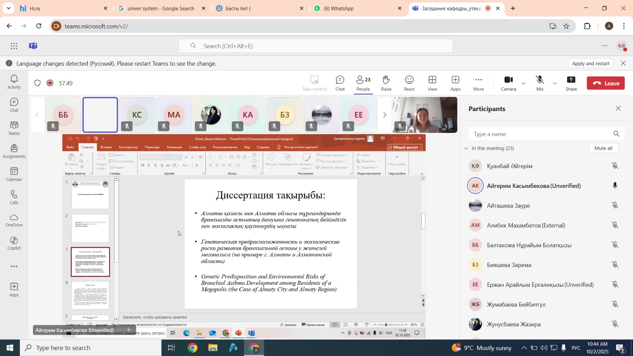Click the Share screen icon

point(571,83)
